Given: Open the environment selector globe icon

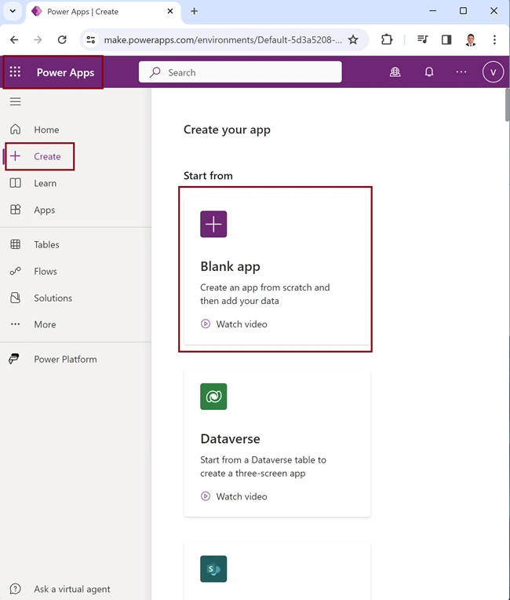Looking at the screenshot, I should tap(395, 72).
